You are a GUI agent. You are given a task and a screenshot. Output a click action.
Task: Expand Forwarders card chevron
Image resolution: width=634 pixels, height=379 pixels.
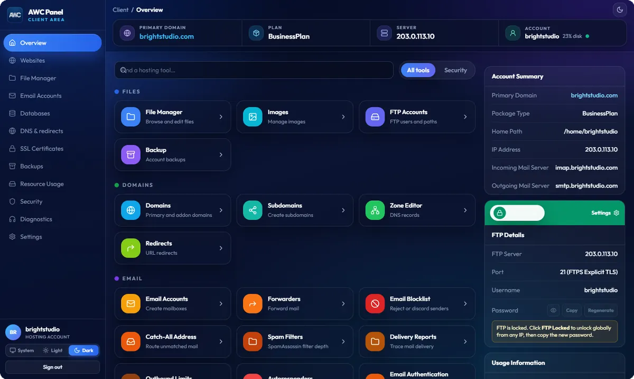pyautogui.click(x=343, y=304)
